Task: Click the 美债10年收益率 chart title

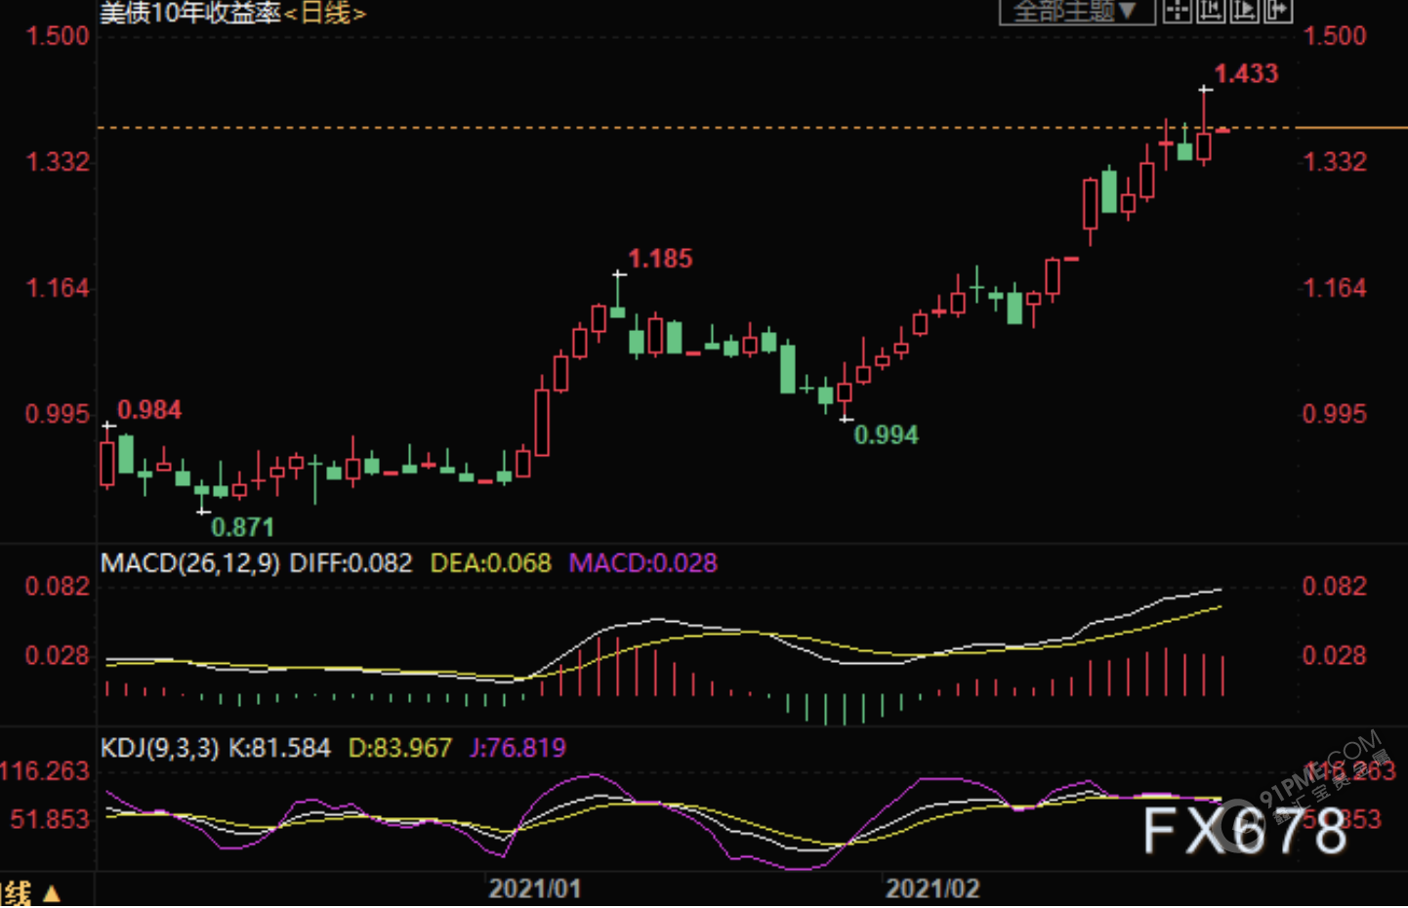Action: click(190, 13)
